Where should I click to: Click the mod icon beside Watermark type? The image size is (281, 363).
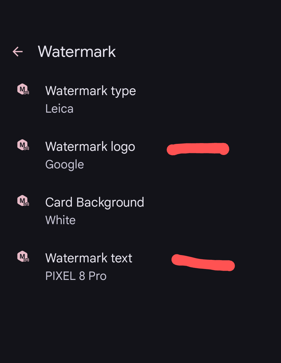click(23, 89)
